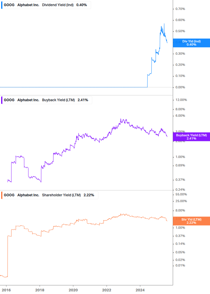The image size is (210, 294).
Task: Click the GOOG Shareholder Yield (LTM) legend label
Action: tap(49, 195)
